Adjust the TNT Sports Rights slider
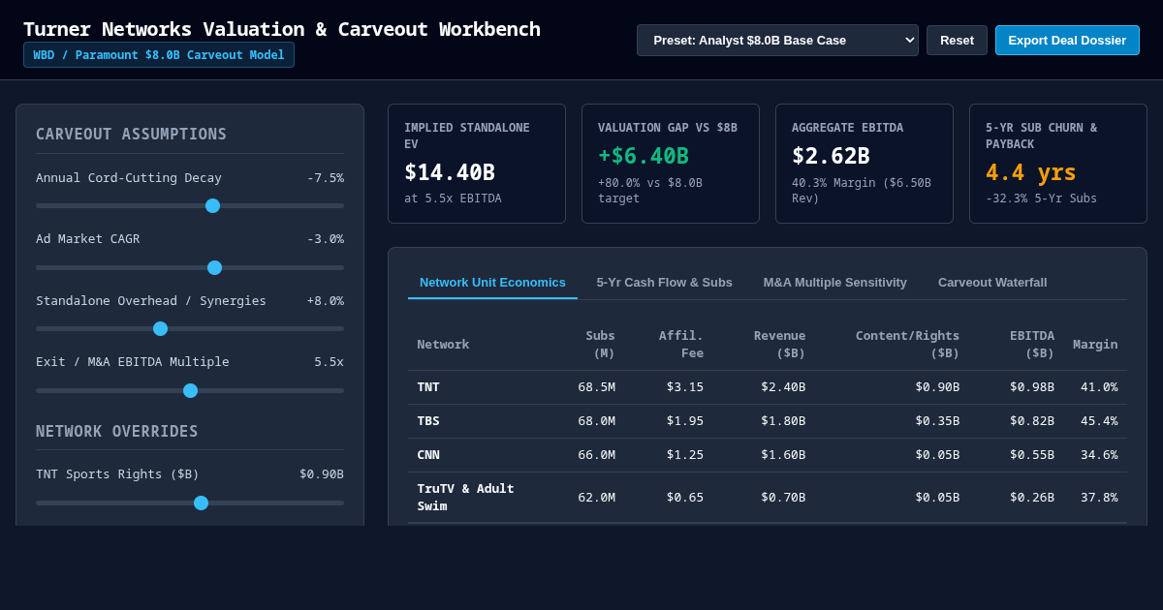This screenshot has height=610, width=1163. (190, 503)
